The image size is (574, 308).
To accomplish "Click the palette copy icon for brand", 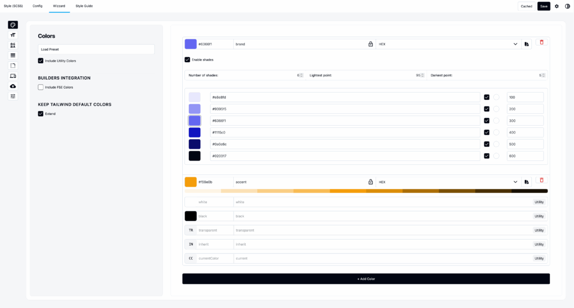I will point(526,44).
